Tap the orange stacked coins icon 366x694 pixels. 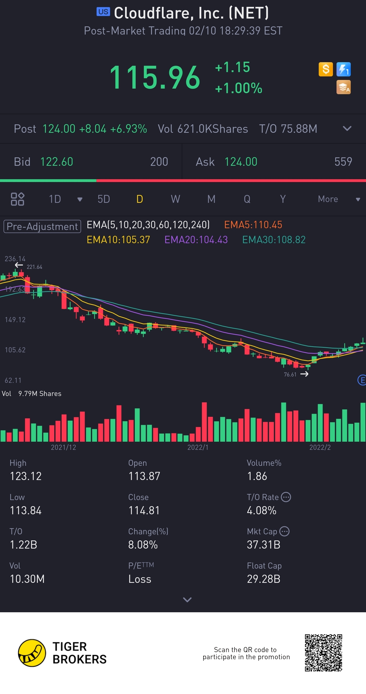click(x=343, y=87)
